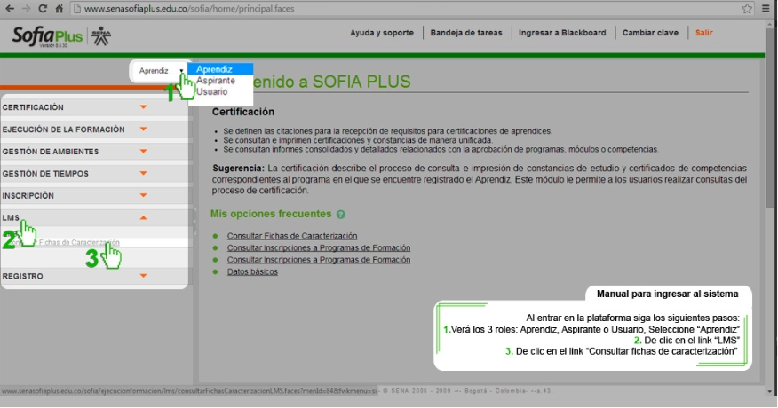The width and height of the screenshot is (778, 408).
Task: Click the Mis opciones frecuentes heading
Action: pos(271,214)
